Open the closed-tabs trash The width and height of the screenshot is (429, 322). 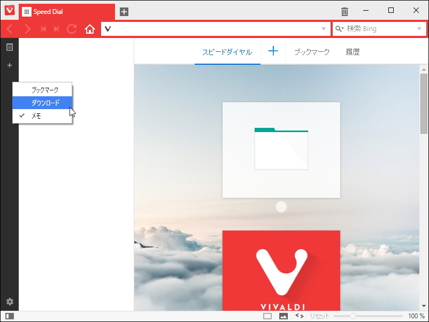click(x=344, y=11)
